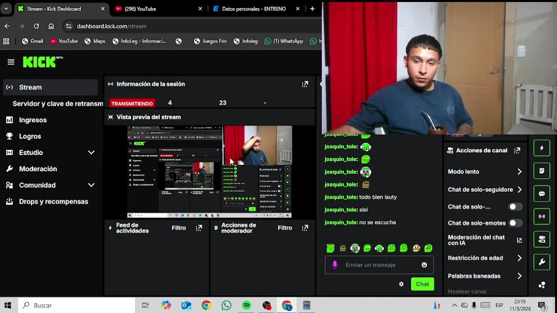Open Spotify from the taskbar
Viewport: 557px width, 313px height.
(247, 305)
